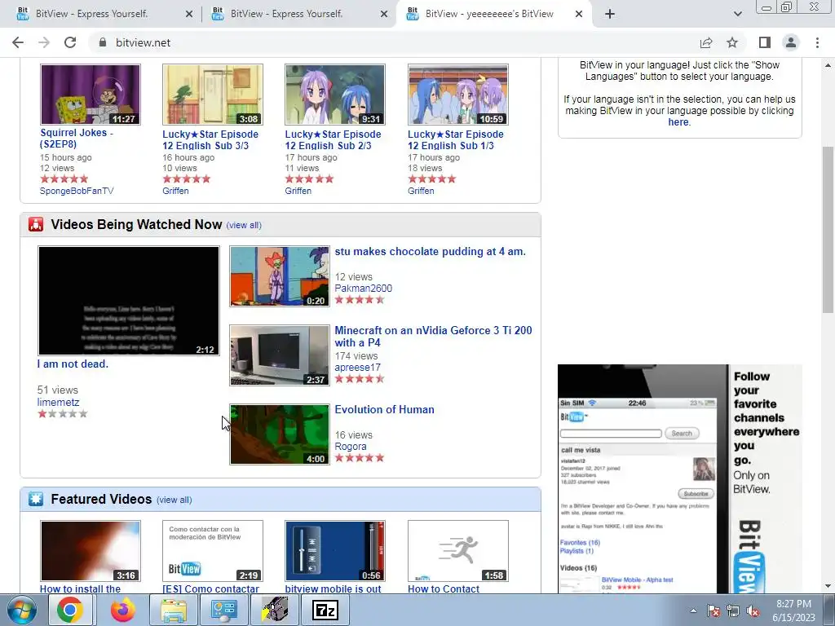The width and height of the screenshot is (835, 626).
Task: Visit apreese17 channel link
Action: 357,368
